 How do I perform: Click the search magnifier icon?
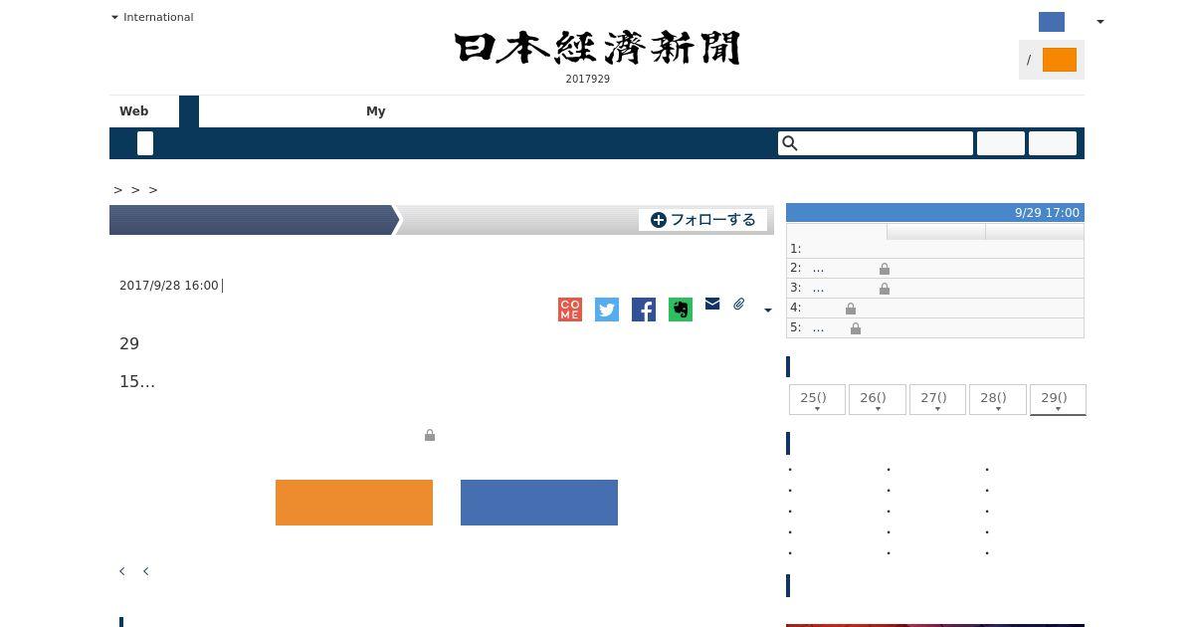click(x=790, y=143)
